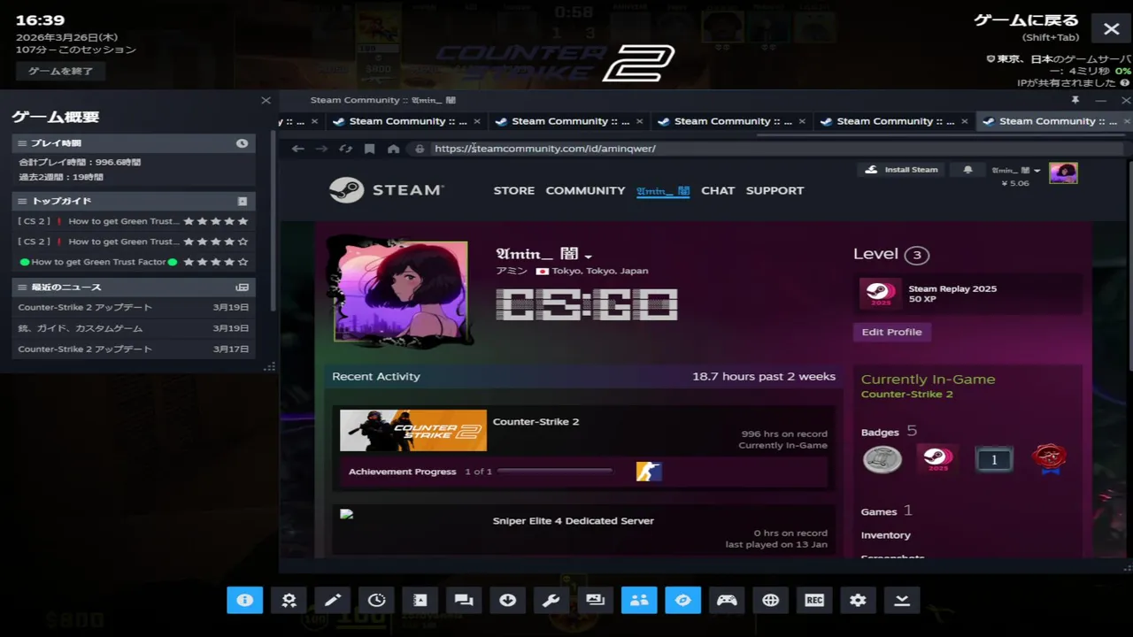Click the profile avatar image
1133x637 pixels.
(x=401, y=291)
